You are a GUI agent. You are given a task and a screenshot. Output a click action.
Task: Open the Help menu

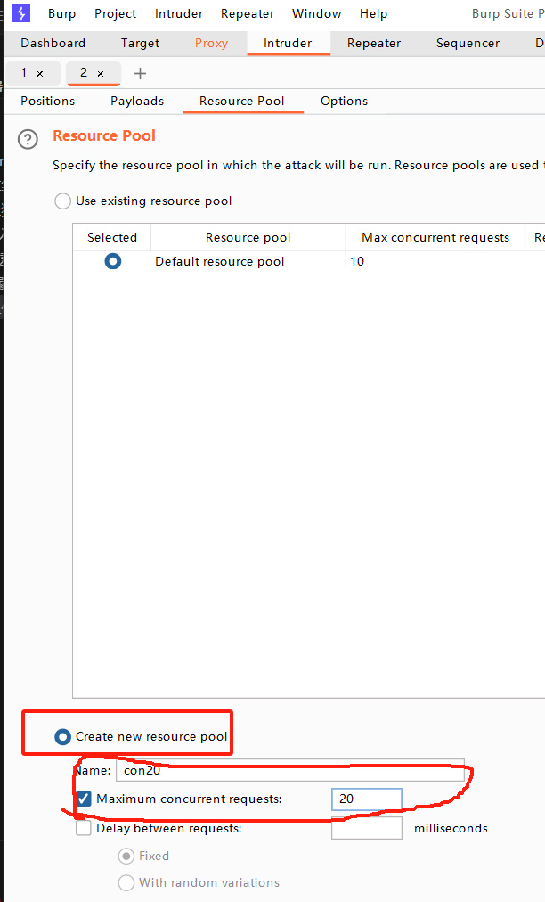click(373, 13)
